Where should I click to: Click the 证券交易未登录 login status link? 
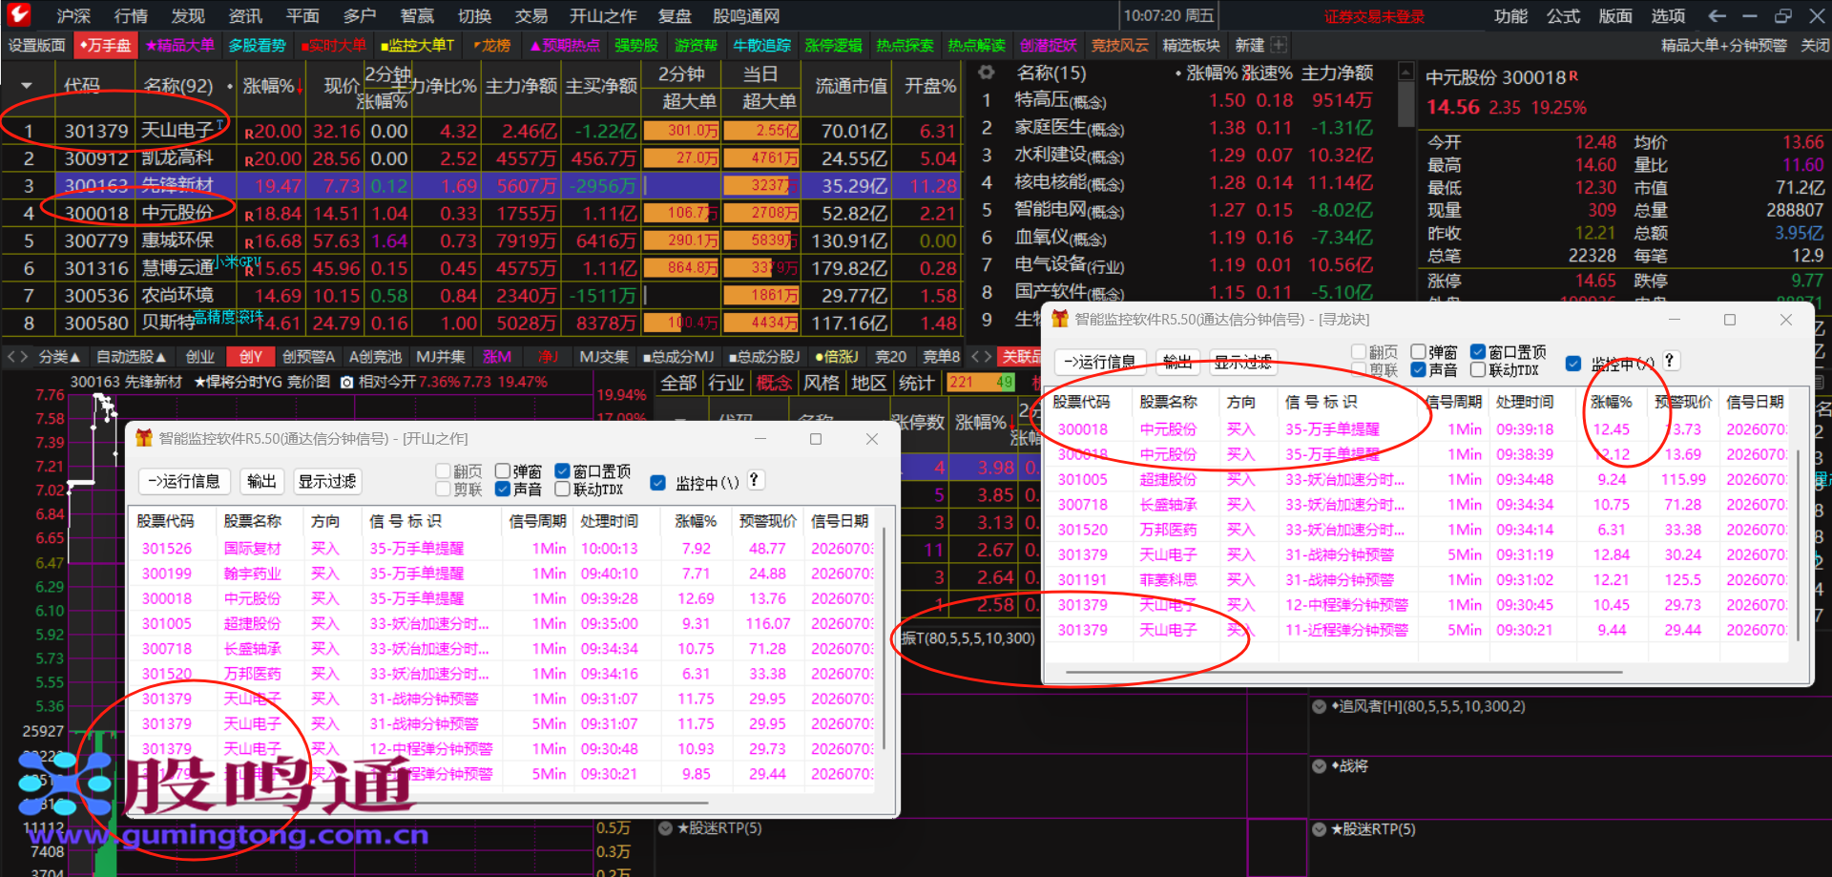(1374, 16)
